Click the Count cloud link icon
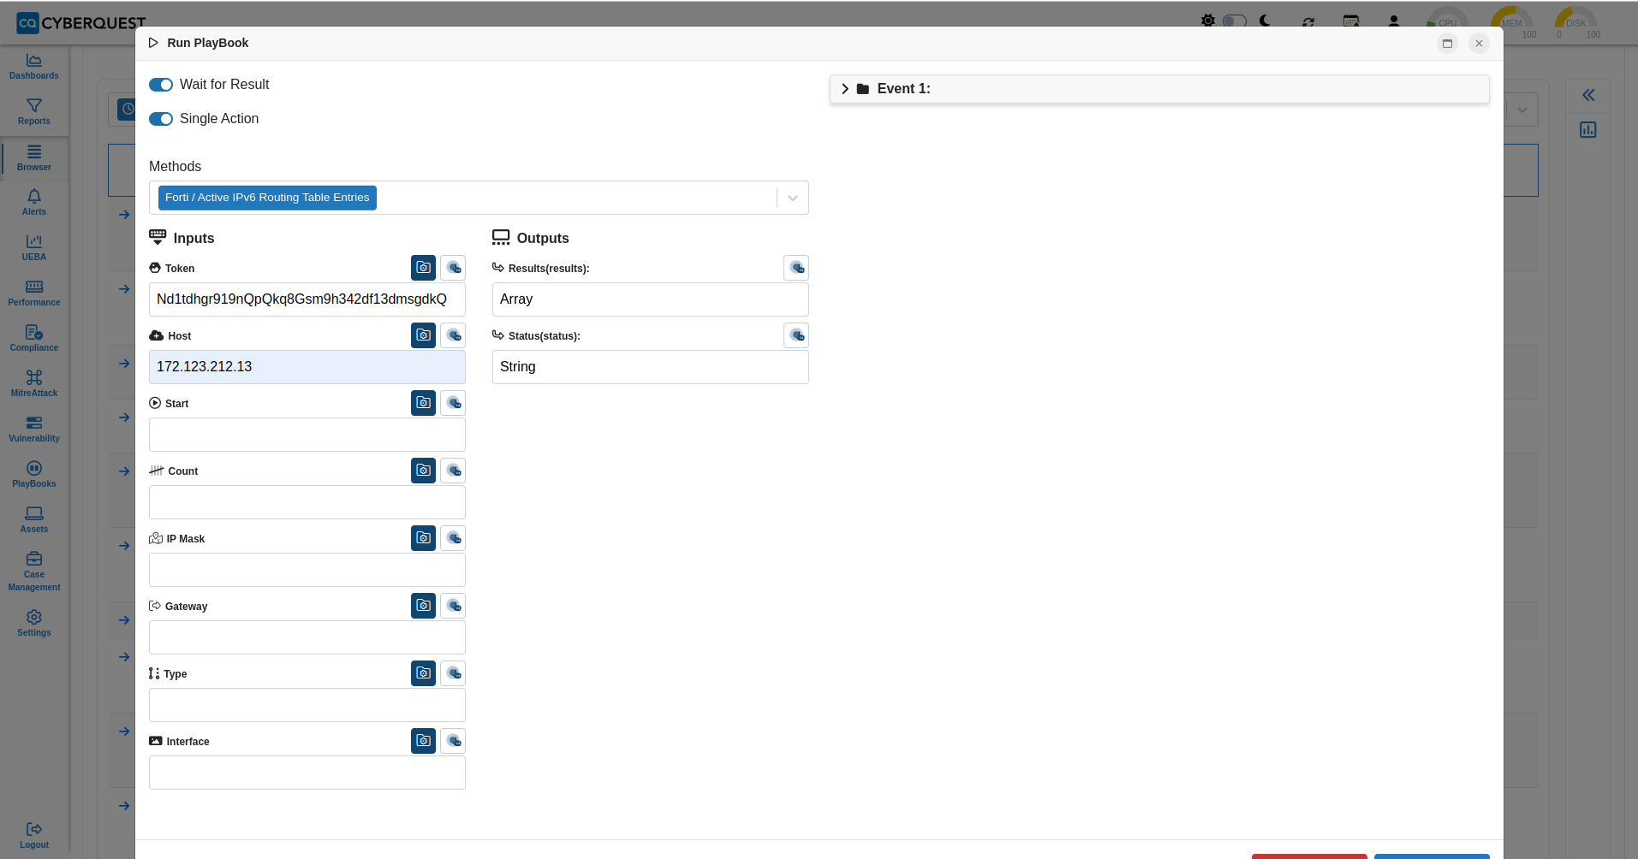 tap(454, 471)
